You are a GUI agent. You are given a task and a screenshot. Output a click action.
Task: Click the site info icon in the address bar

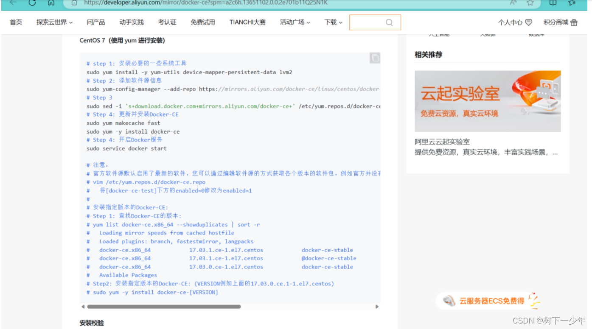(x=75, y=3)
